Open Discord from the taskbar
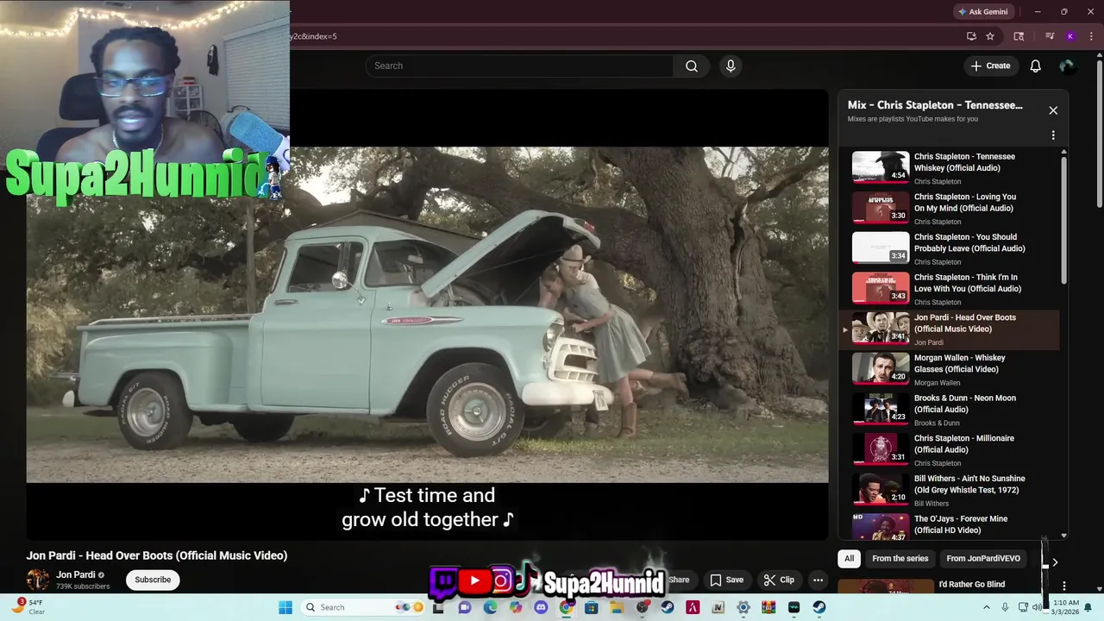Screen dimensions: 1104x621 [x=541, y=607]
